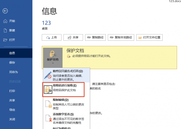
Task: Click the 上传 button
Action: point(52,38)
